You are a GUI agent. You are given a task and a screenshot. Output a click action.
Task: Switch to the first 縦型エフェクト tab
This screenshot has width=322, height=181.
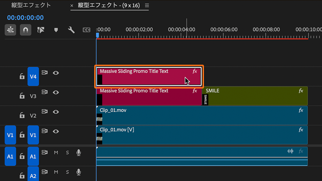[x=31, y=5]
